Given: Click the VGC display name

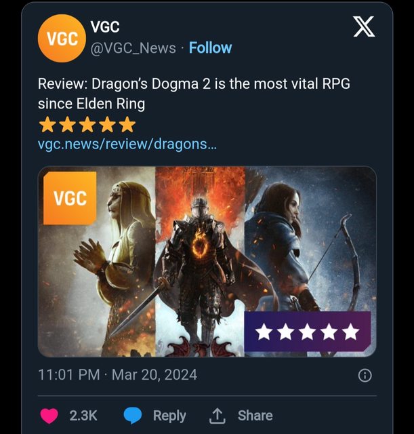Looking at the screenshot, I should pos(105,27).
